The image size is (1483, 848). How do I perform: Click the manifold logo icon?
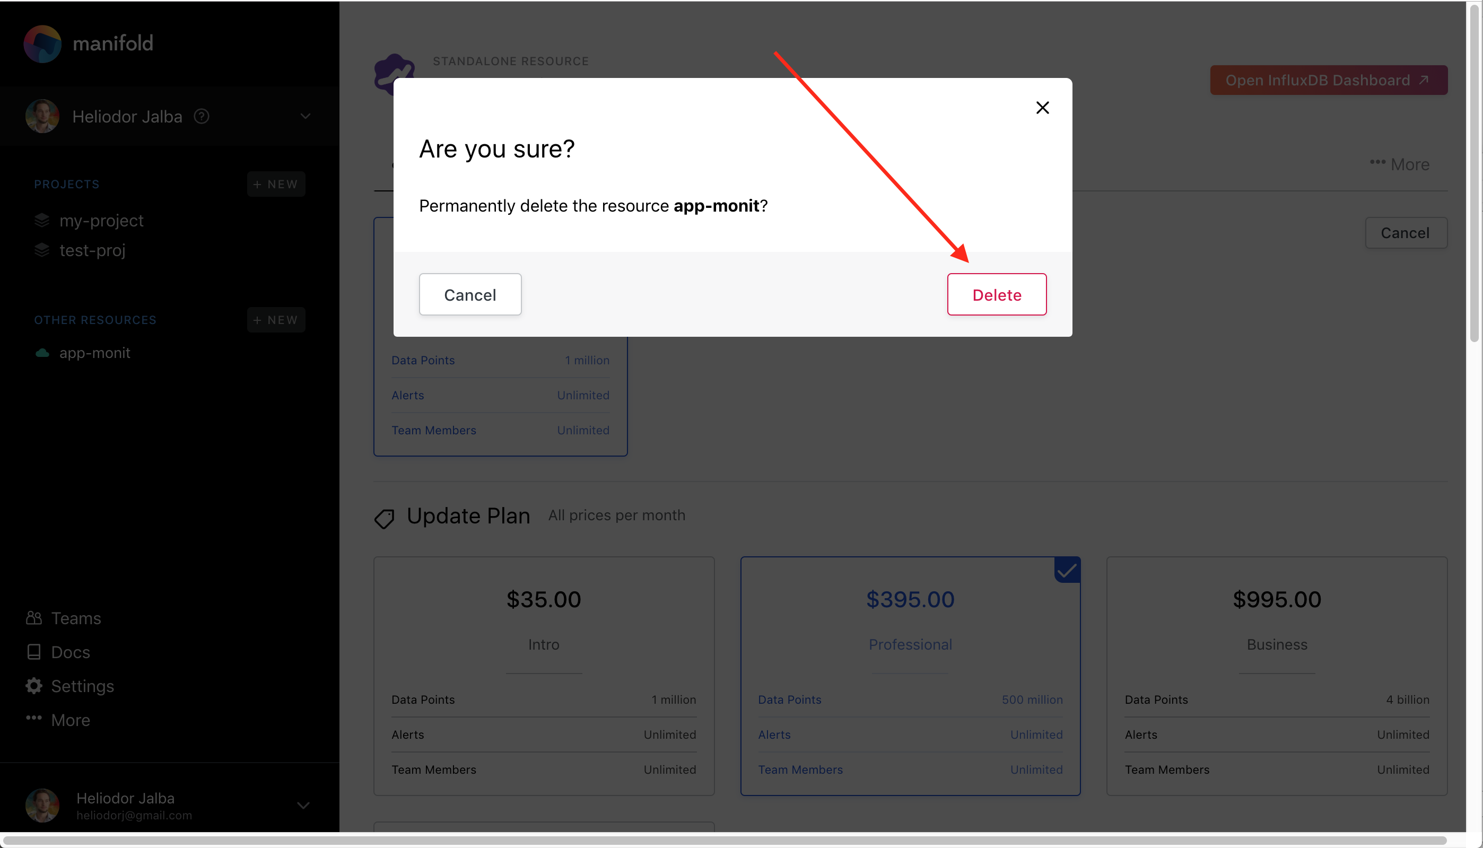point(42,43)
